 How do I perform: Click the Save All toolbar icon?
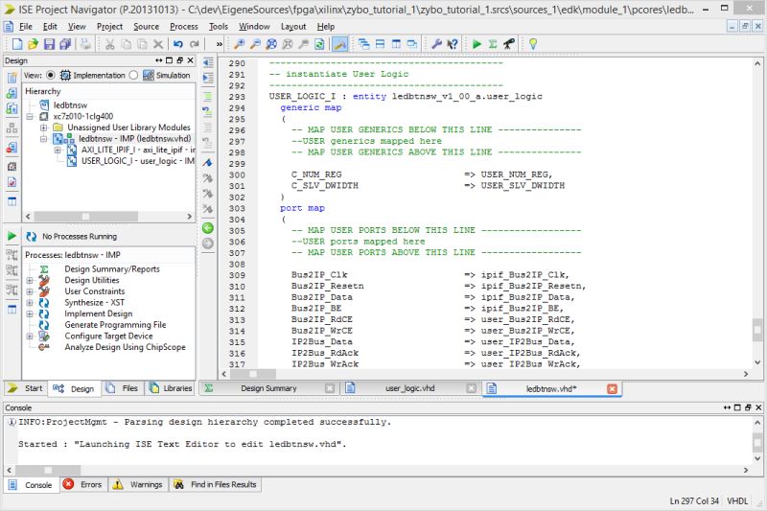(65, 44)
